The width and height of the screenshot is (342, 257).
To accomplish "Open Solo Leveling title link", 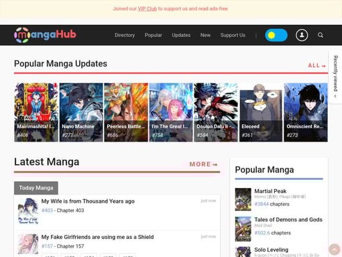I will point(271,250).
